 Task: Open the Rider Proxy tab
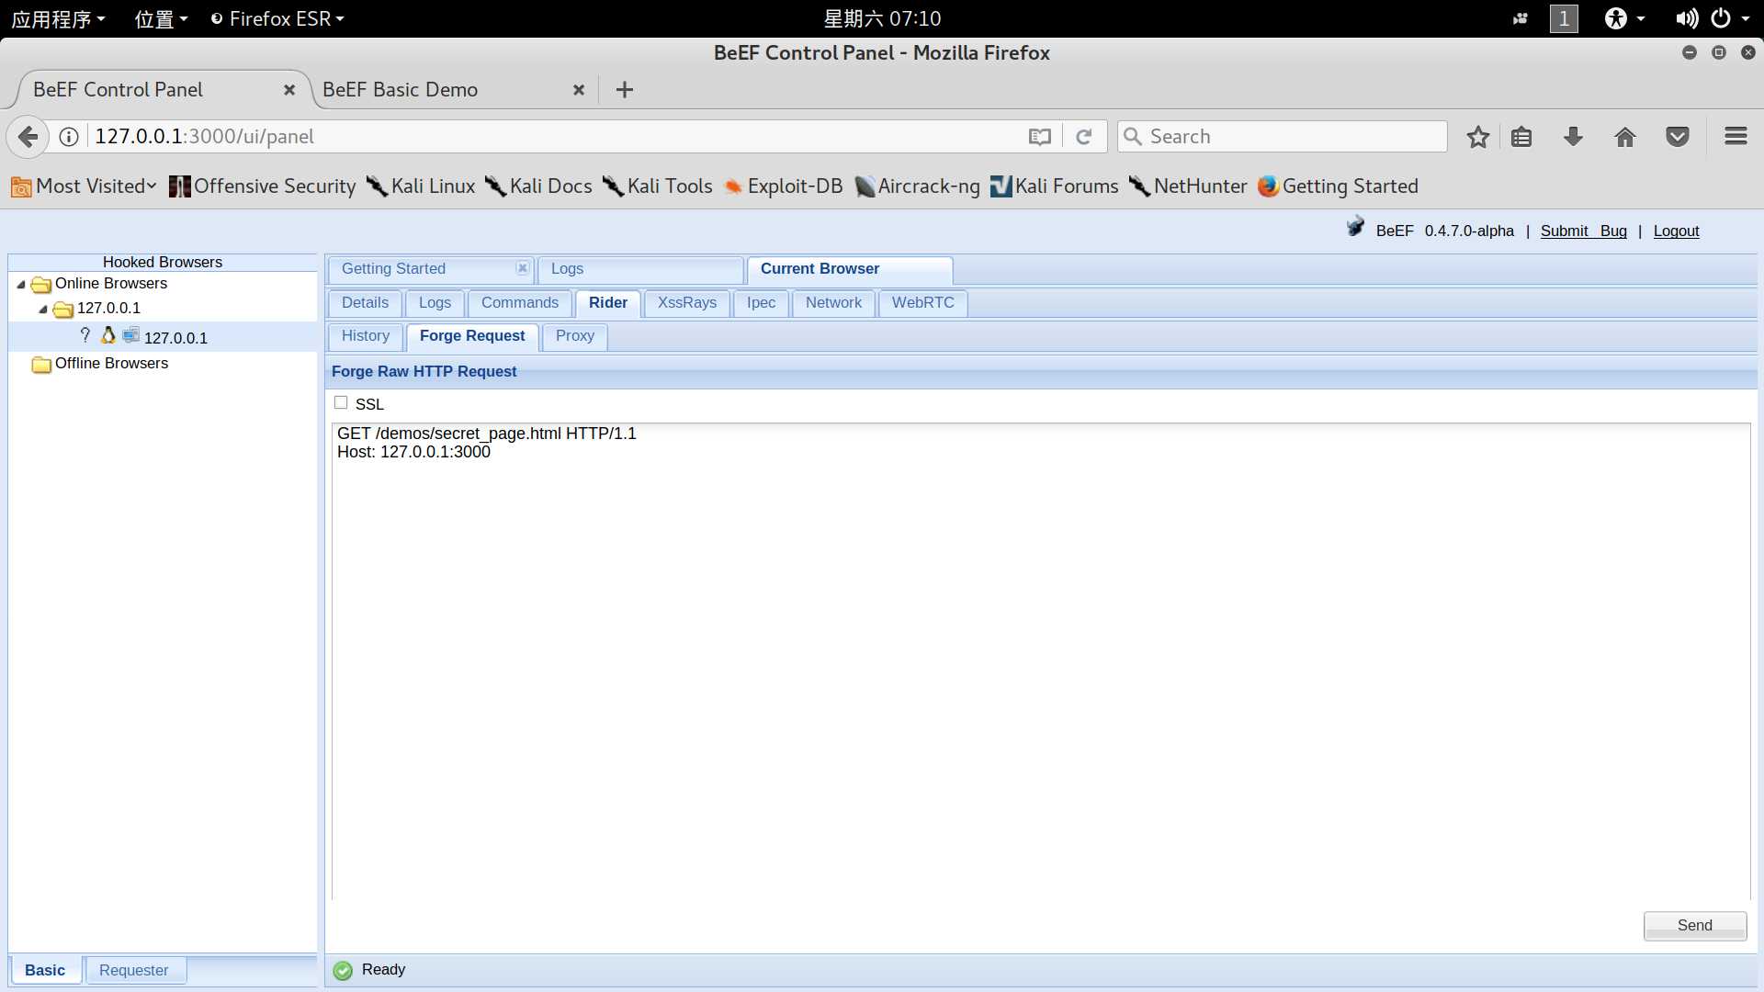tap(574, 335)
